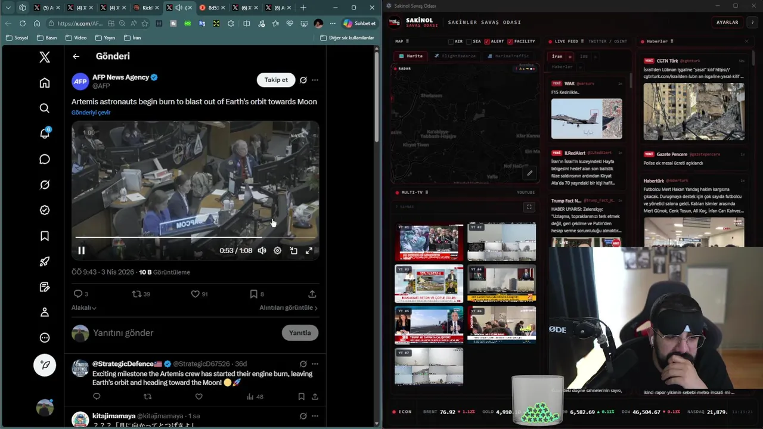The height and width of the screenshot is (429, 763).
Task: Pause the AFP video
Action: [82, 251]
